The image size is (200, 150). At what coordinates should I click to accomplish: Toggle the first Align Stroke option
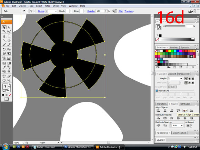click(169, 87)
